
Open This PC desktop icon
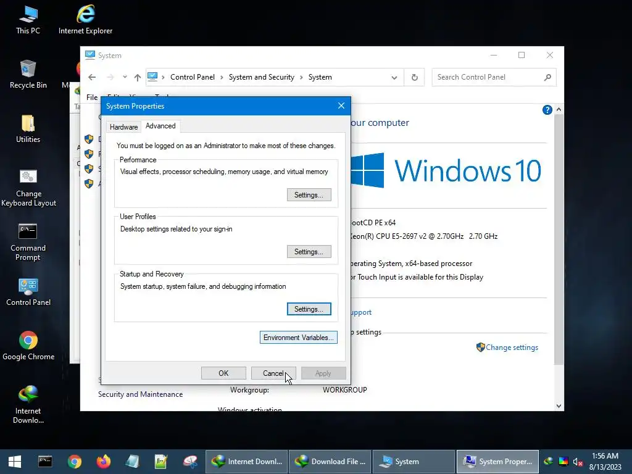[x=28, y=20]
